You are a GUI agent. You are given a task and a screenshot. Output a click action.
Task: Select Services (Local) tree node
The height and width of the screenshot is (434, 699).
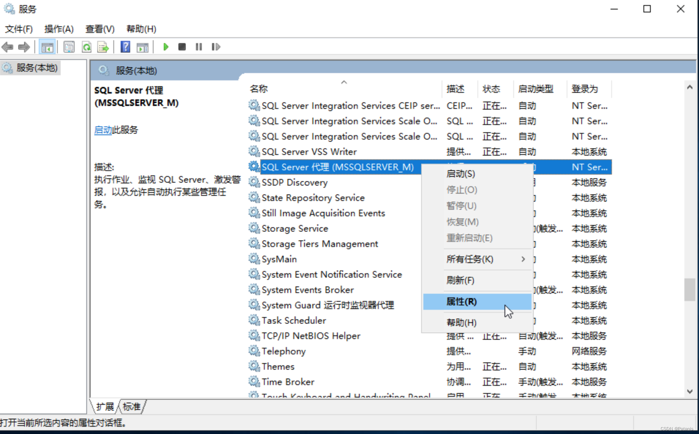(x=30, y=68)
